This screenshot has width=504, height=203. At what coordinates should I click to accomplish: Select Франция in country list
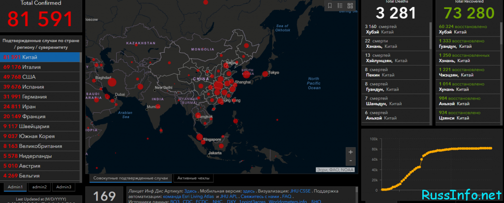point(40,116)
